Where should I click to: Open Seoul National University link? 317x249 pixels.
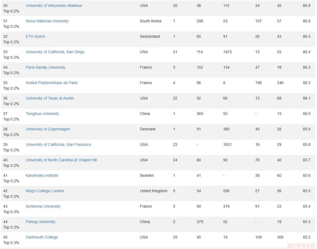(47, 21)
